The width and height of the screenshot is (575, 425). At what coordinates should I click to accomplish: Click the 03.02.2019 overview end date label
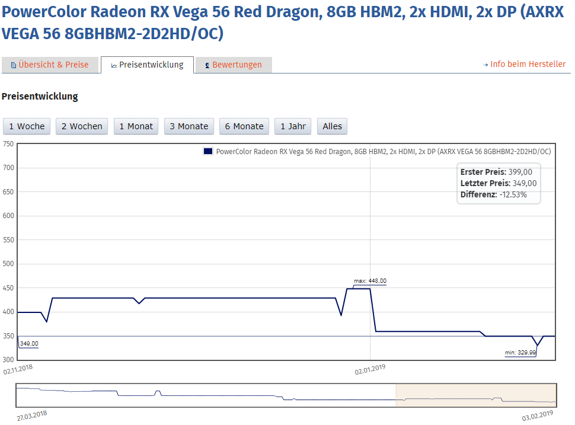(x=538, y=416)
